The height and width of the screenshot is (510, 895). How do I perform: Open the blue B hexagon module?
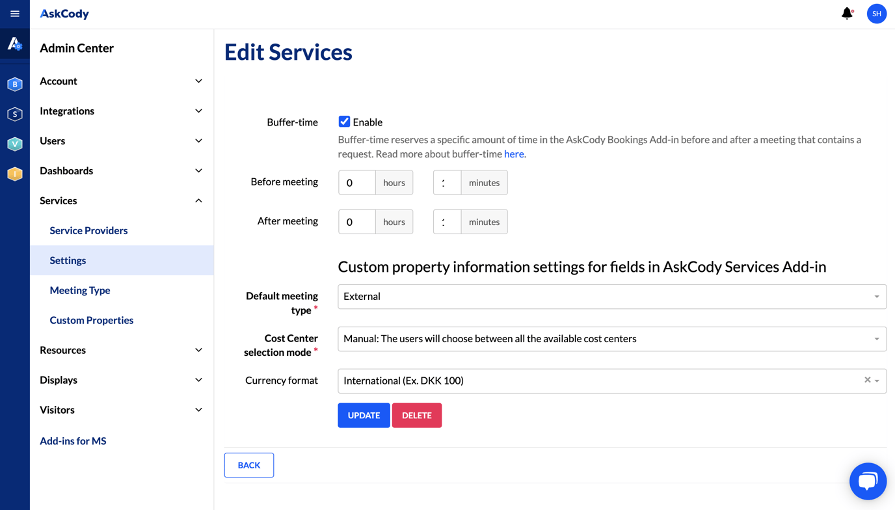[14, 84]
